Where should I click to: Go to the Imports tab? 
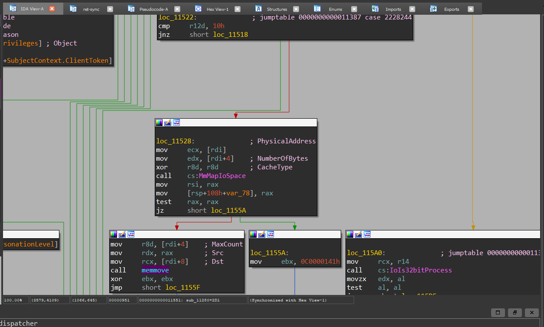point(393,9)
